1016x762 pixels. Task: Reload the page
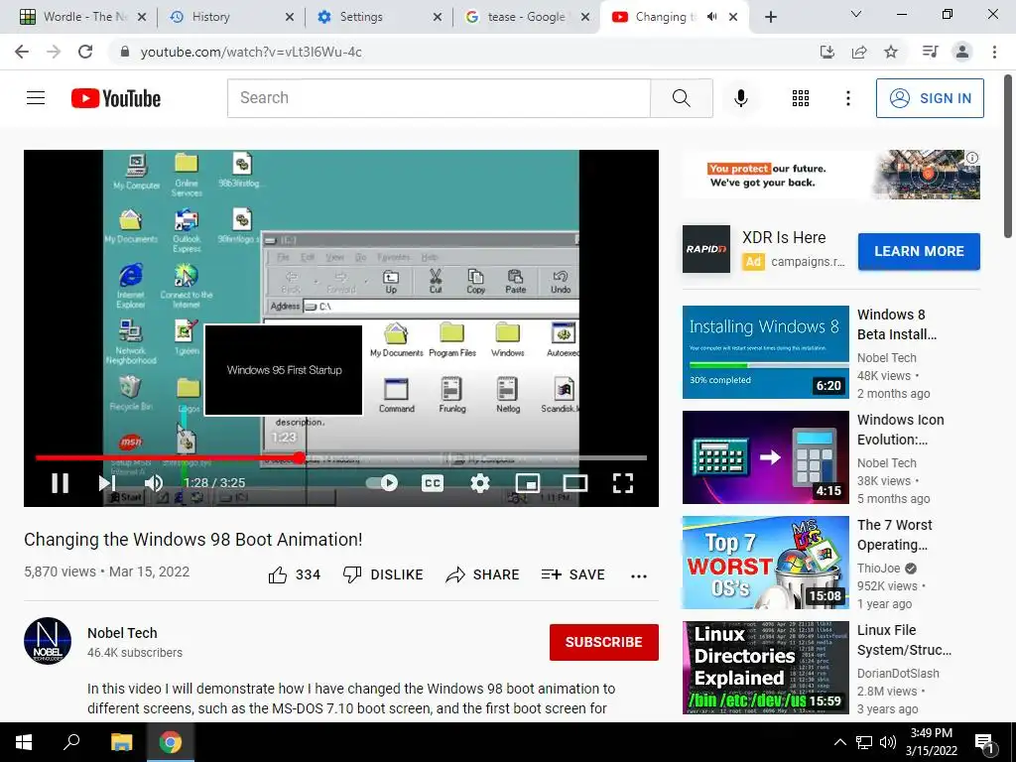pyautogui.click(x=85, y=52)
